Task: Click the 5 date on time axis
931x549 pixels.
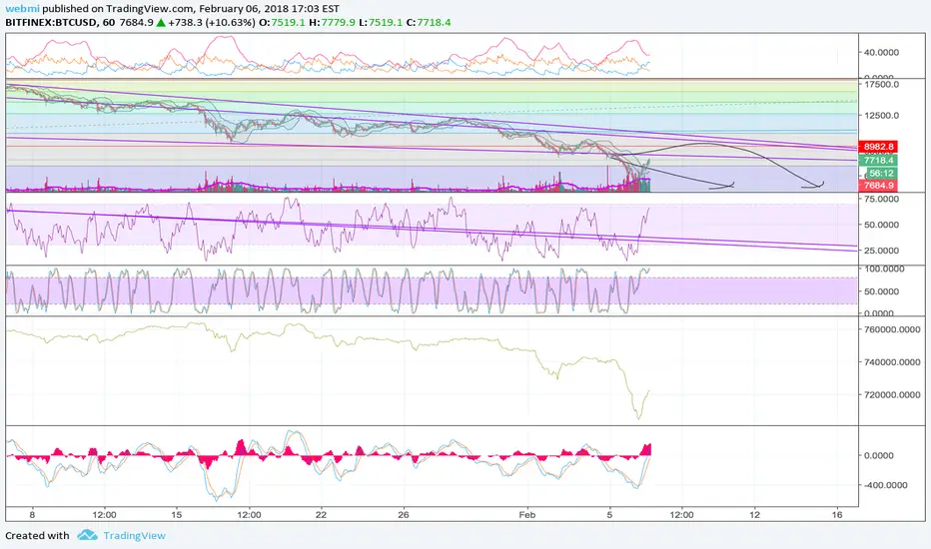Action: click(x=609, y=515)
